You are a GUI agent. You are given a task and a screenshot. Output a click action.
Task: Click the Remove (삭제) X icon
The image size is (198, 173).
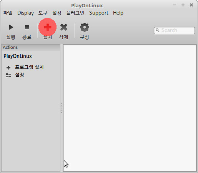pos(64,27)
